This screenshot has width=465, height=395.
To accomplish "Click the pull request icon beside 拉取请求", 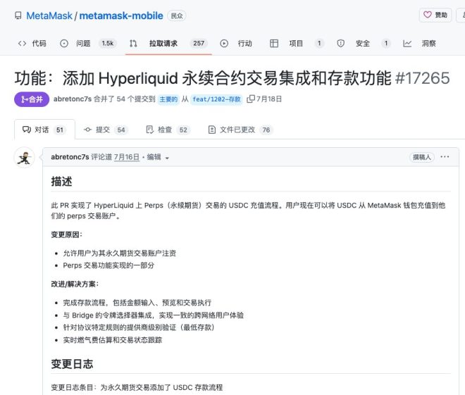I will 133,44.
